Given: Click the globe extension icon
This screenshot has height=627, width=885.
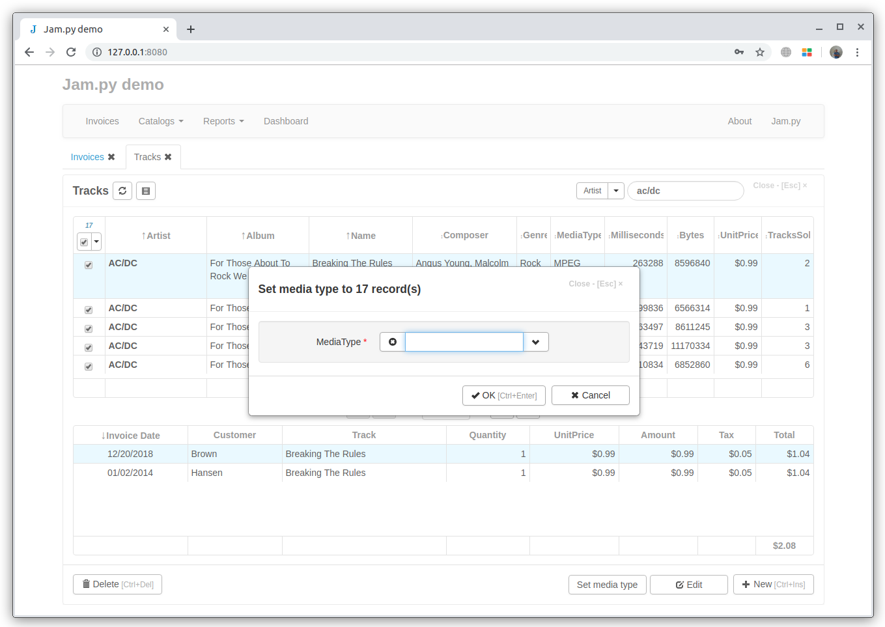Looking at the screenshot, I should pyautogui.click(x=786, y=52).
